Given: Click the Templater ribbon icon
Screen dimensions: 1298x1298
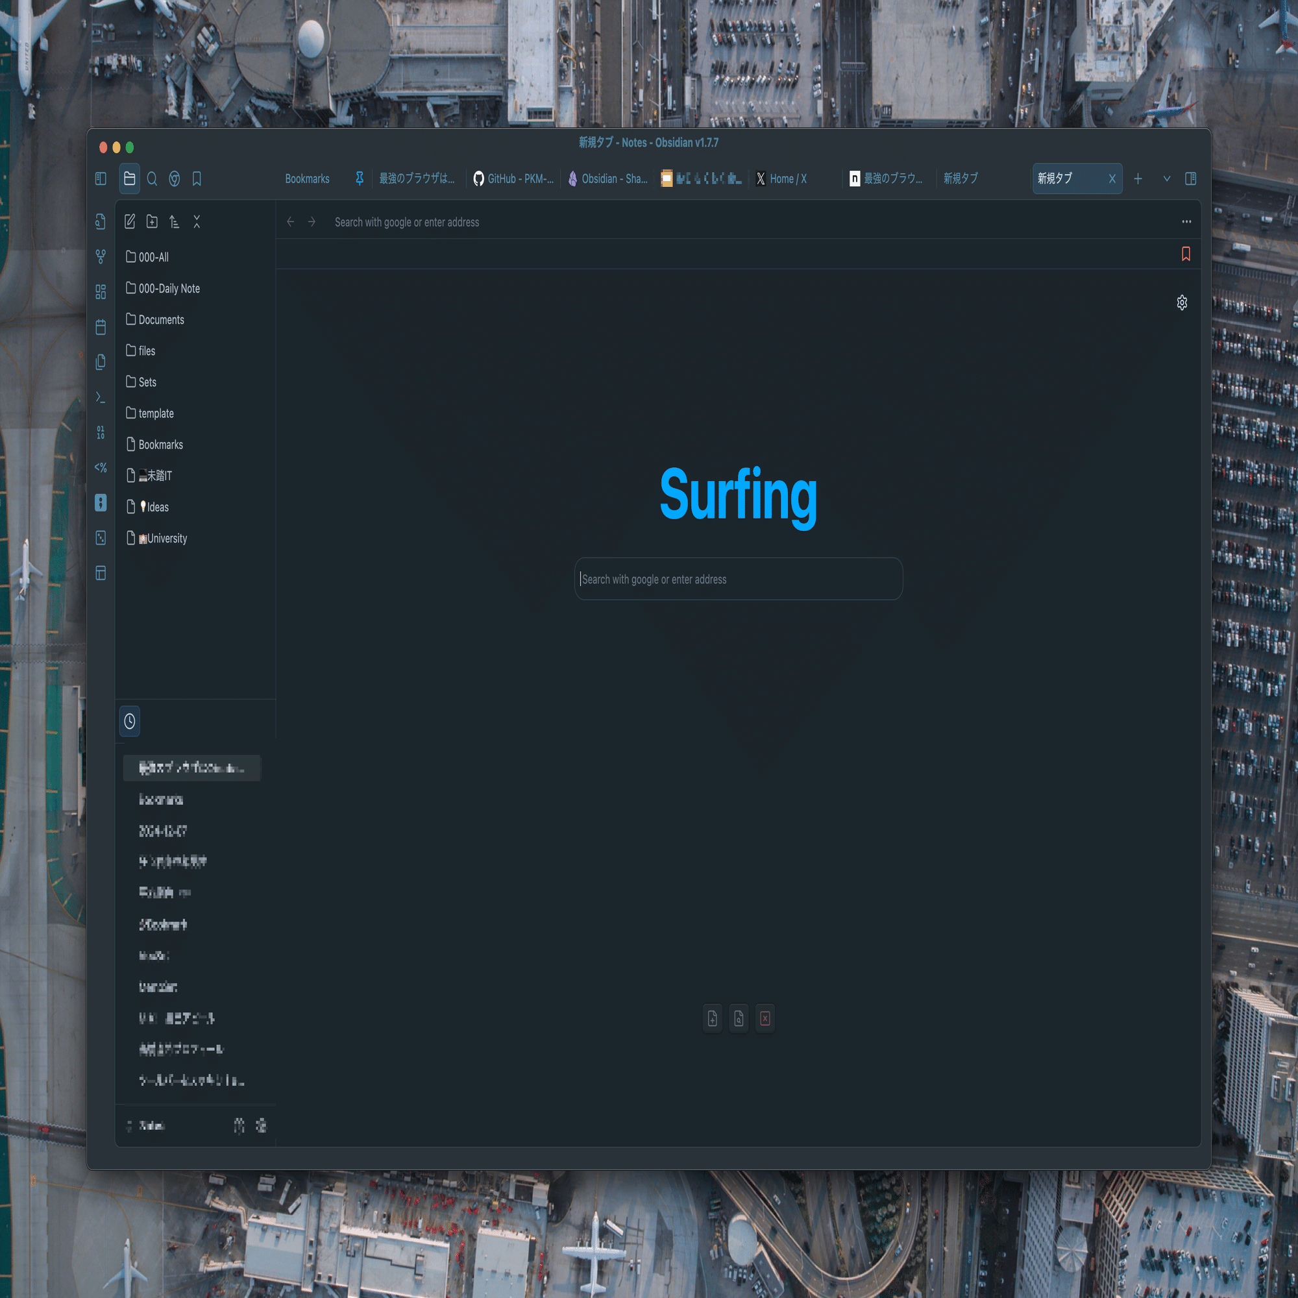Looking at the screenshot, I should pos(101,467).
